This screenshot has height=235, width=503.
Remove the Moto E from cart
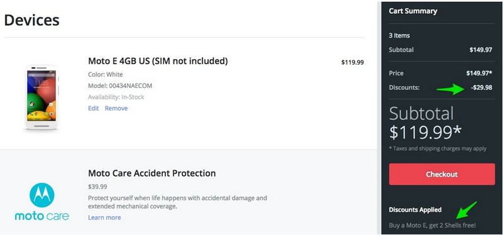[x=116, y=108]
